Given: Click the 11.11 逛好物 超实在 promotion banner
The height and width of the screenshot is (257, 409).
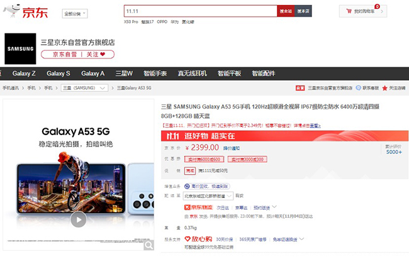Looking at the screenshot, I should [x=284, y=136].
